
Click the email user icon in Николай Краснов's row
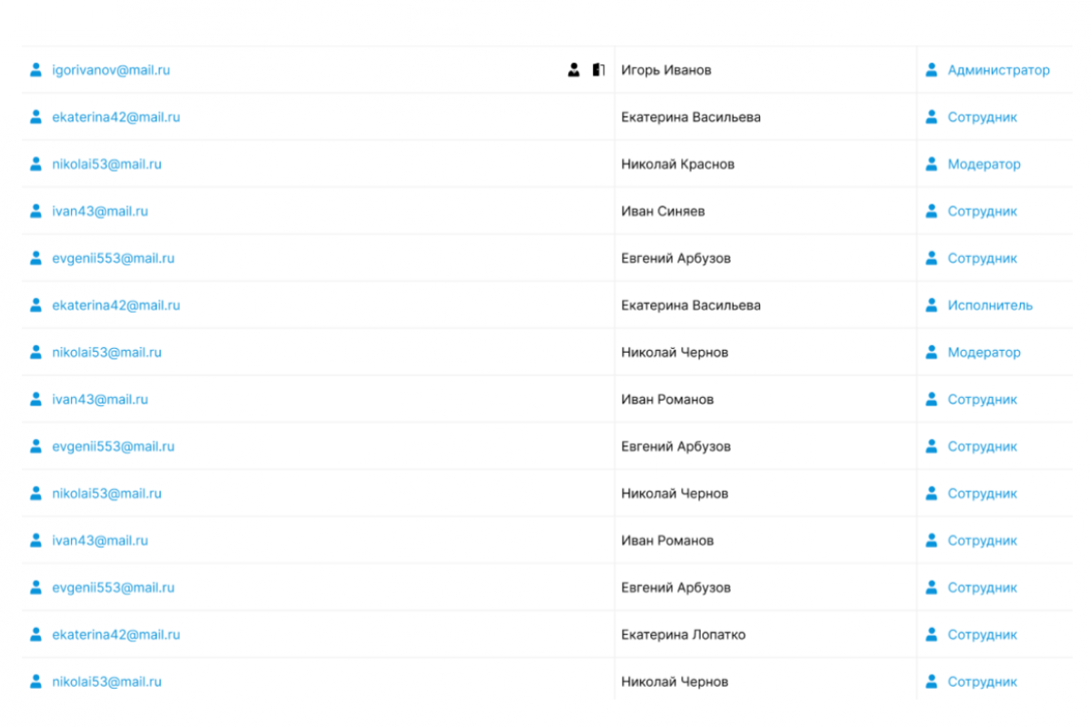pyautogui.click(x=35, y=164)
